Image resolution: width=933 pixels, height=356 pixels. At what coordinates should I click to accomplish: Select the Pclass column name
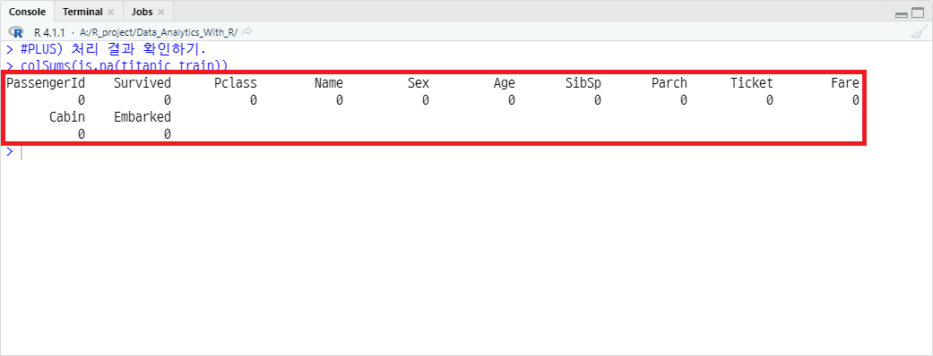click(236, 84)
